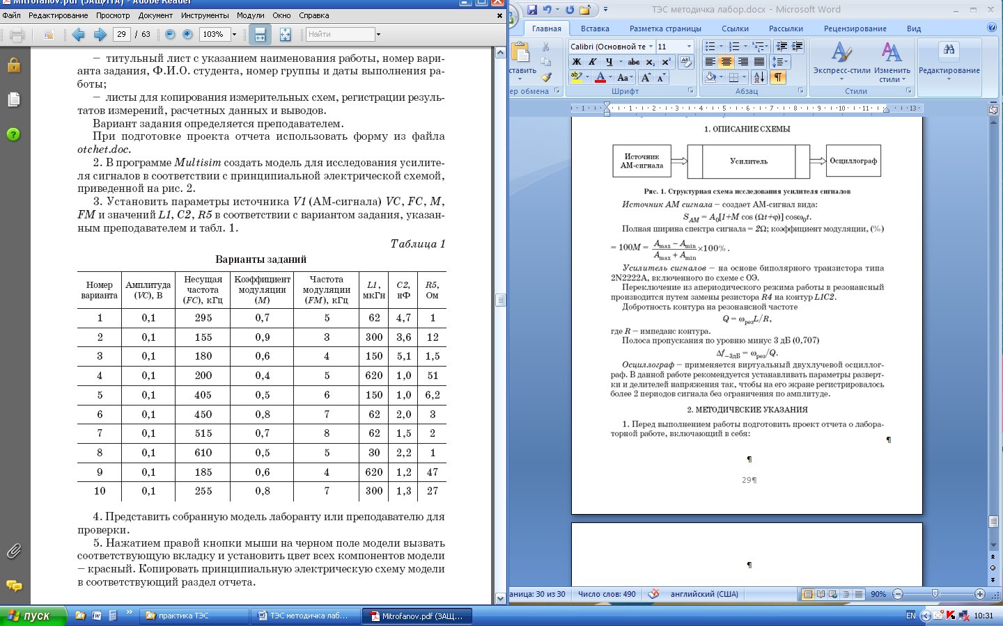
Task: Click the Bullets list icon
Action: (710, 47)
